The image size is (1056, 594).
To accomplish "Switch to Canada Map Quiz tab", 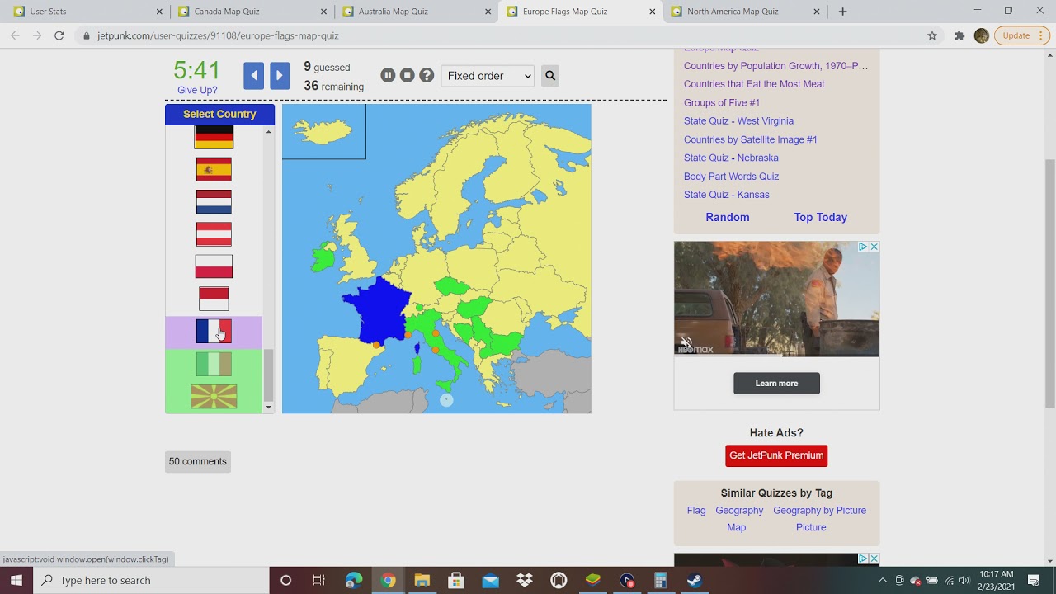I will point(252,12).
